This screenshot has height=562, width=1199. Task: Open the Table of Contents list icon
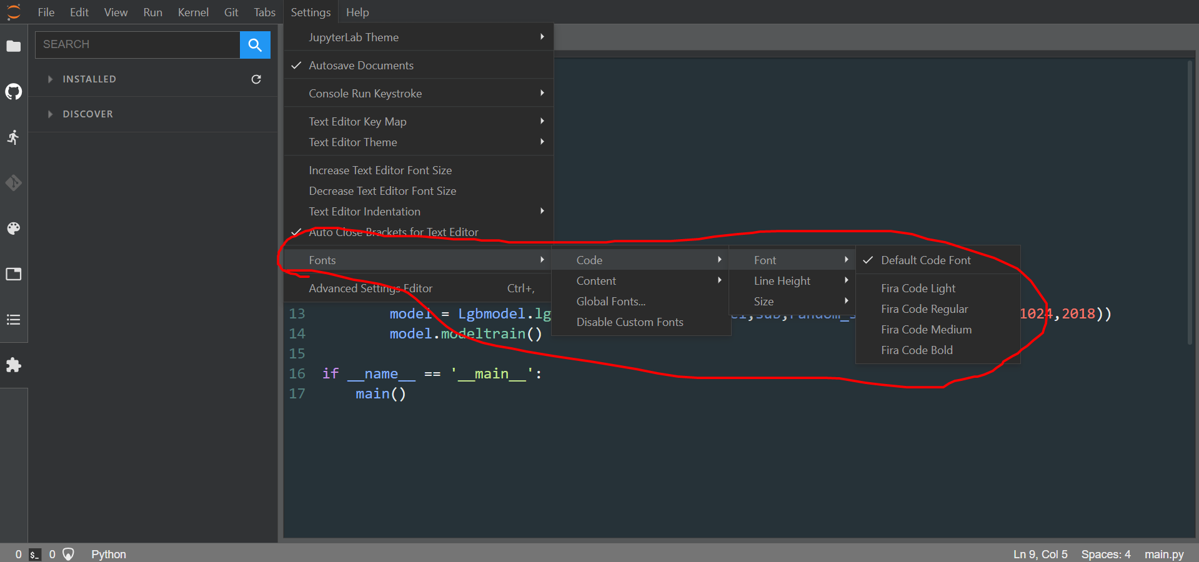pyautogui.click(x=13, y=320)
